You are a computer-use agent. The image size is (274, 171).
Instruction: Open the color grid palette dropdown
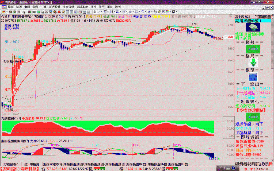click(x=170, y=12)
